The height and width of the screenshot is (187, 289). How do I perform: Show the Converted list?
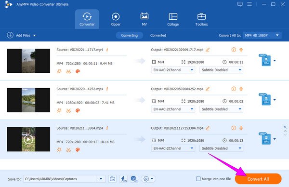pos(158,35)
